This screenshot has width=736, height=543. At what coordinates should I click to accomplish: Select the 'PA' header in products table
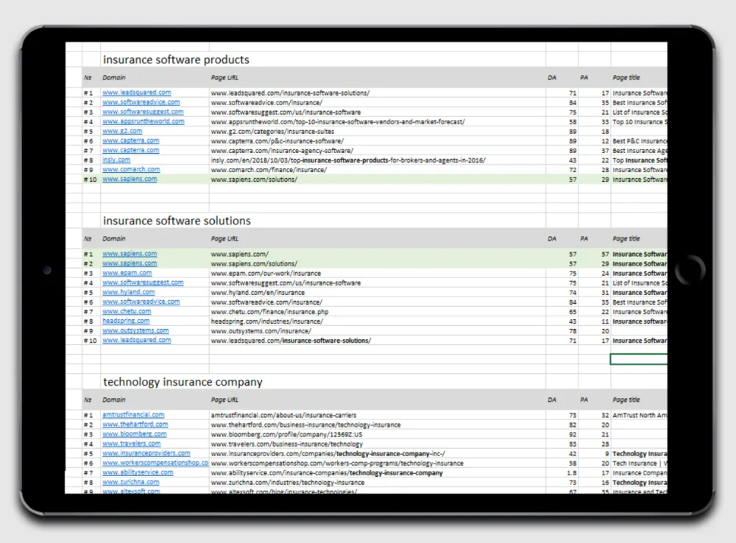(584, 77)
